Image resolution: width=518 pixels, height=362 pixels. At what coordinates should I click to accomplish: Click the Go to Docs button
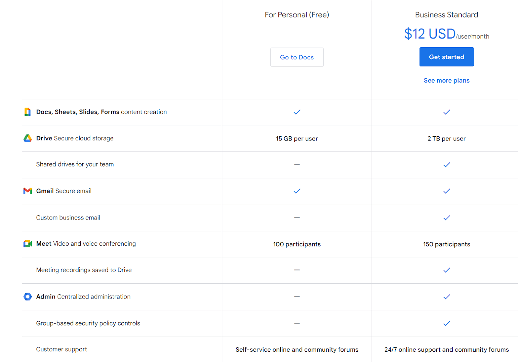(x=297, y=57)
